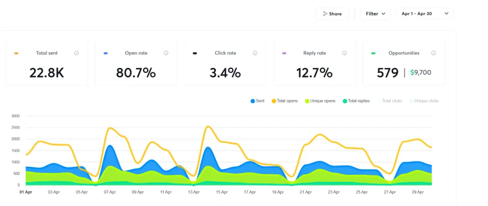Click the Click rate card title

pyautogui.click(x=225, y=53)
